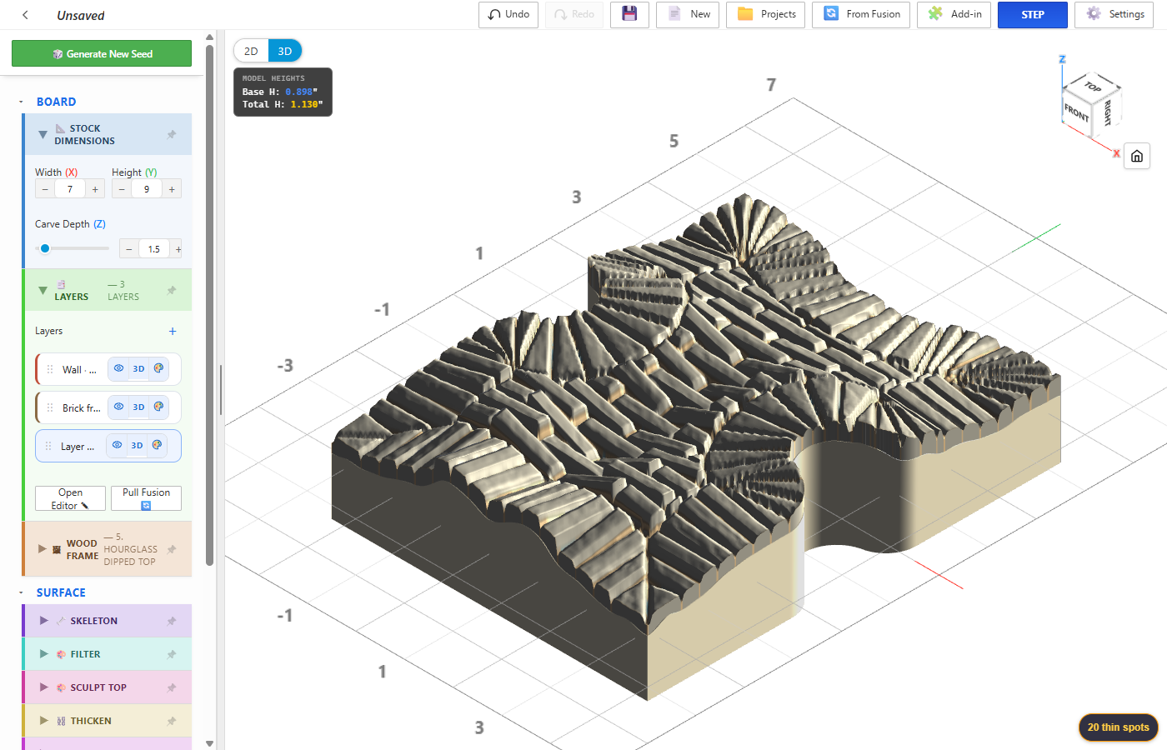
Task: Add a new layer with plus icon
Action: click(x=173, y=331)
